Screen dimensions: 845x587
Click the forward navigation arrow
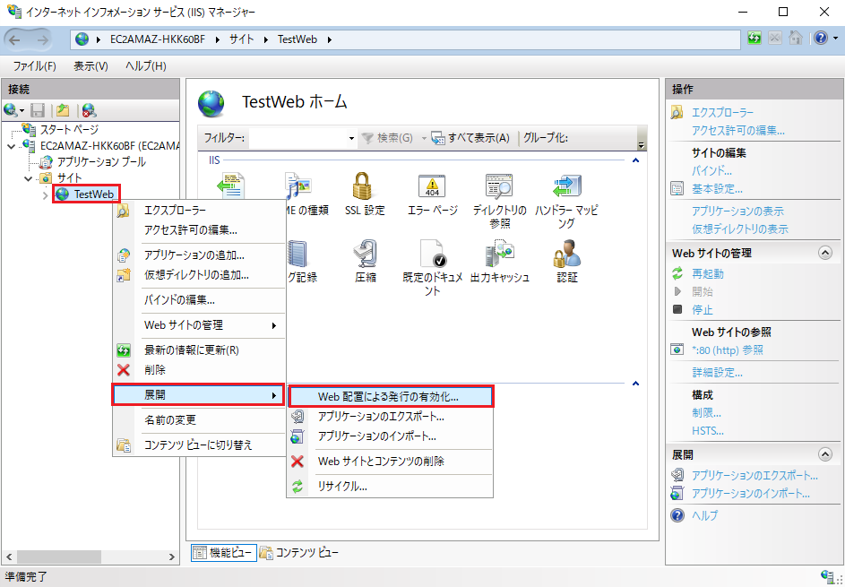point(43,39)
